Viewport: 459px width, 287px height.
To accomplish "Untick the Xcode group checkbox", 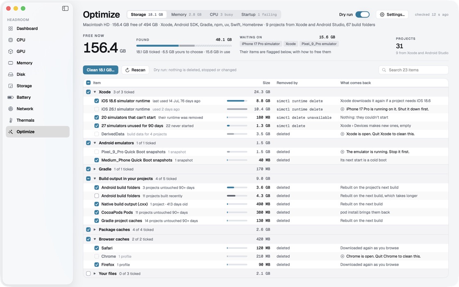I will pos(89,92).
